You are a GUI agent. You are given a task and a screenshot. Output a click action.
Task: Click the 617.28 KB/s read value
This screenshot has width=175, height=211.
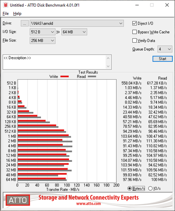(x=157, y=83)
